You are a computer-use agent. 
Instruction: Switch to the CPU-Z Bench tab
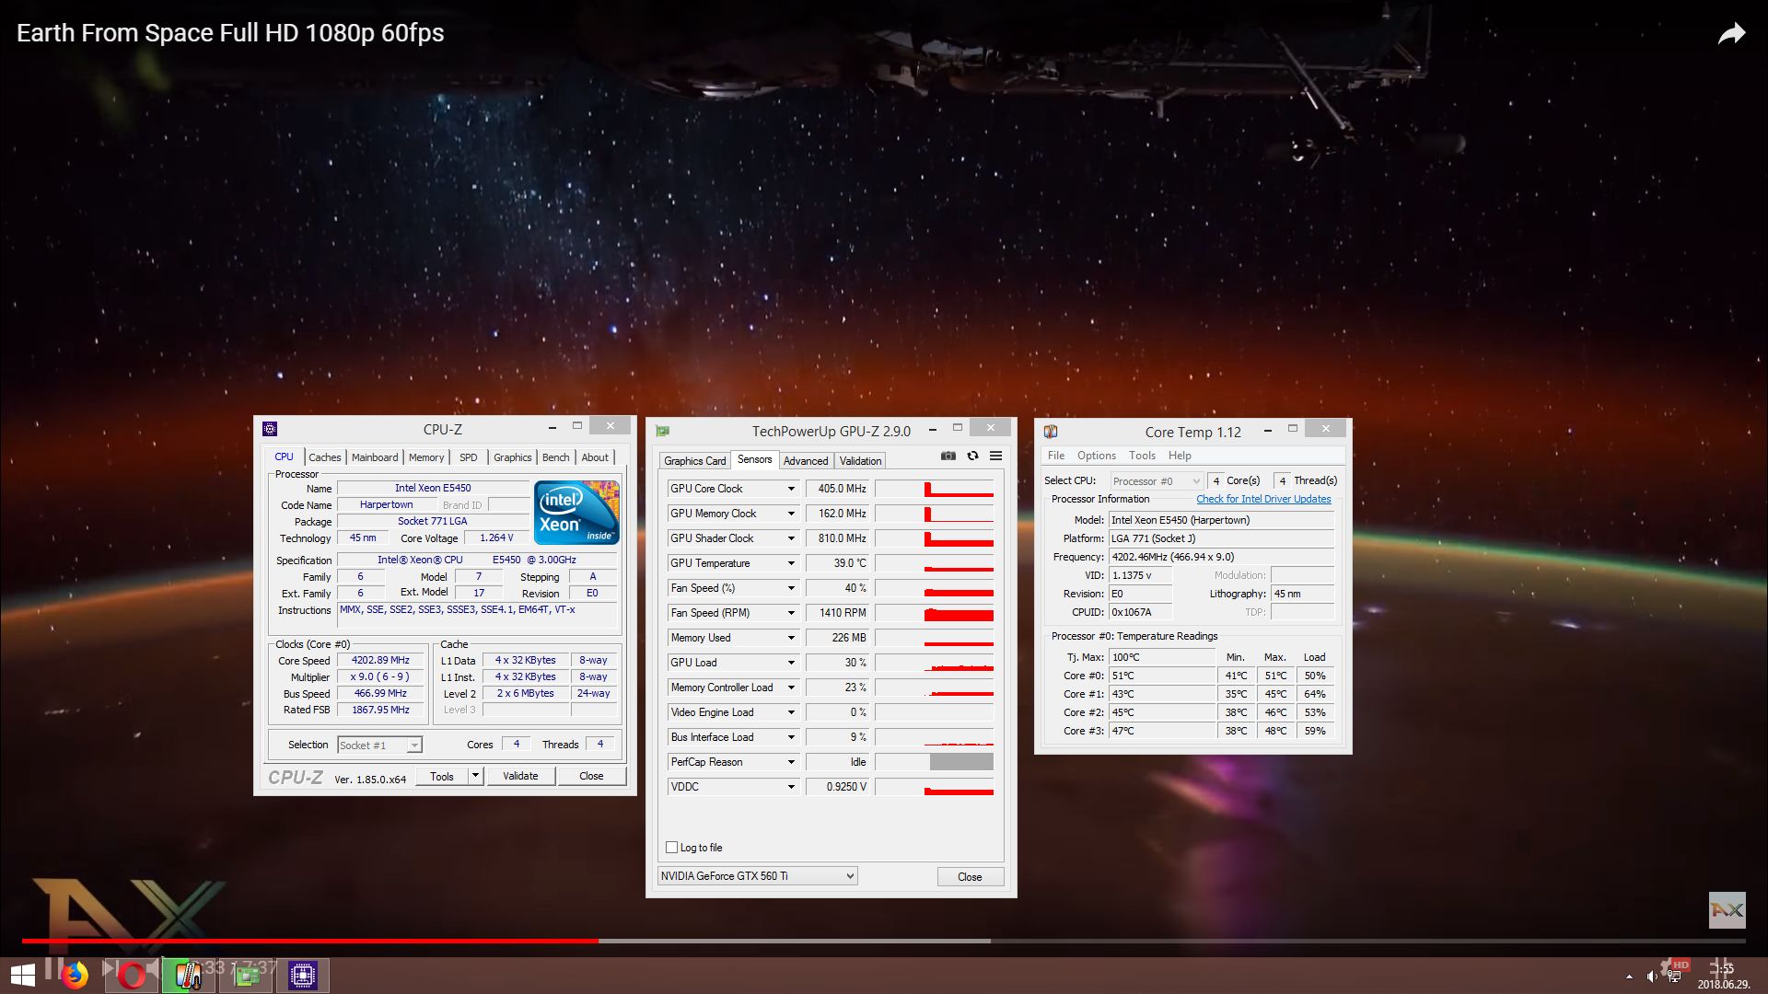pos(555,457)
